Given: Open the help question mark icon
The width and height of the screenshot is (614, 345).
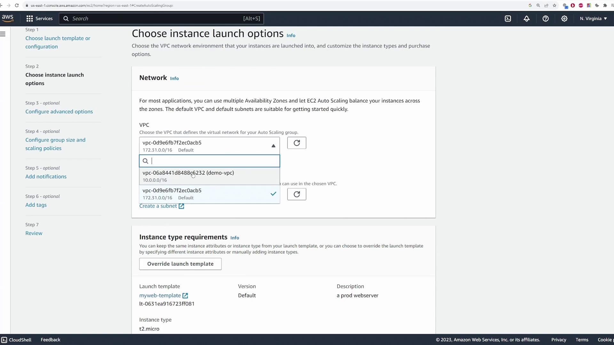Looking at the screenshot, I should [546, 19].
